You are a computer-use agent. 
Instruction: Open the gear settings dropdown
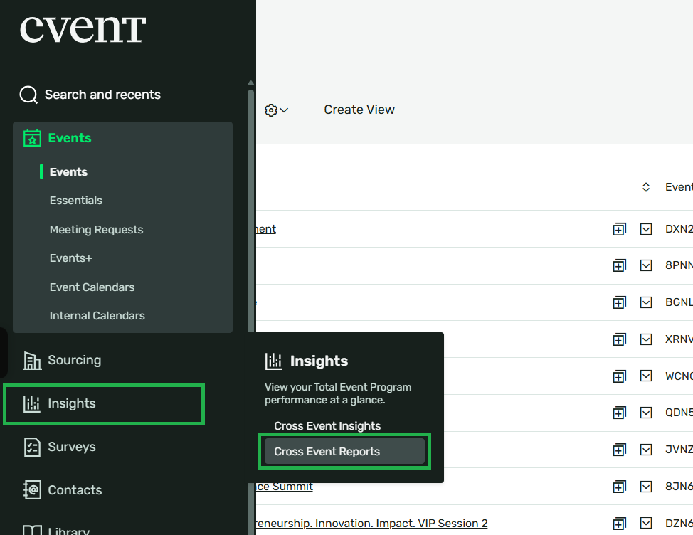pyautogui.click(x=276, y=110)
